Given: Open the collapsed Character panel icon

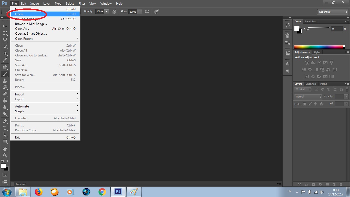Looking at the screenshot, I should click(287, 64).
